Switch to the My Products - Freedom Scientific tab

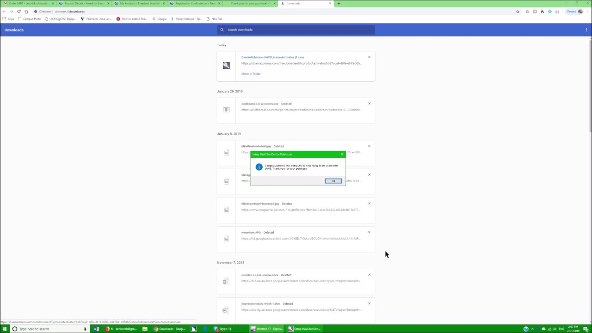pos(139,3)
